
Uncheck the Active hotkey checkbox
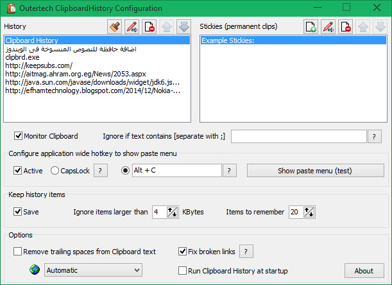pos(17,171)
